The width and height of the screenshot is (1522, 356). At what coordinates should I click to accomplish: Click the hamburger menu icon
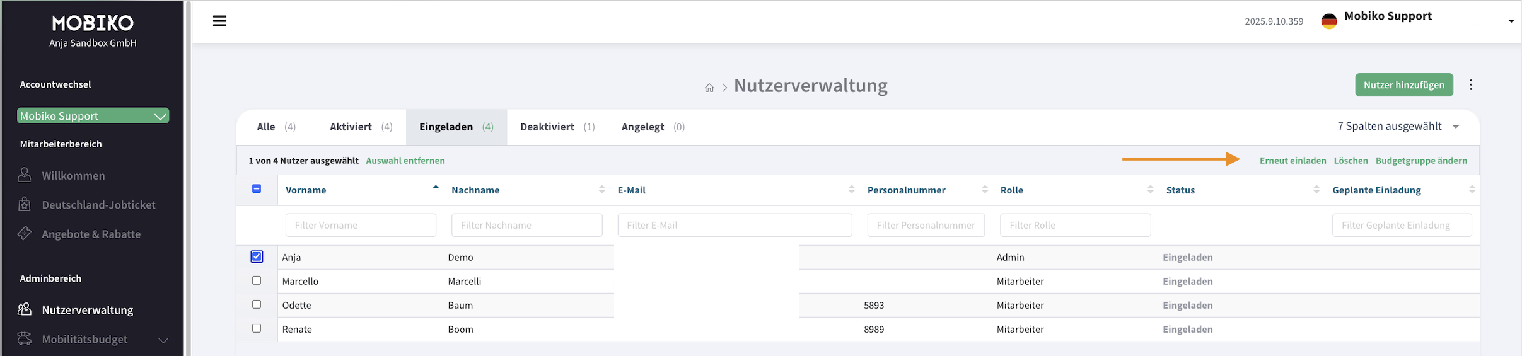(x=219, y=21)
